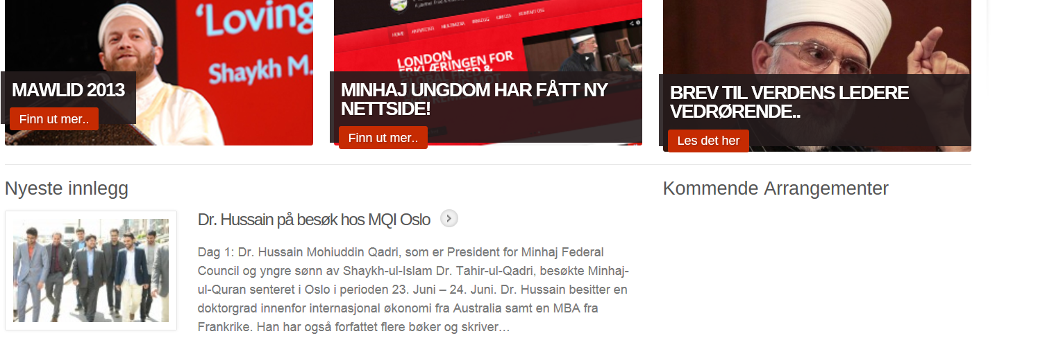
Task: Click the round arrow icon beside Dr. Hussain title
Action: click(449, 219)
